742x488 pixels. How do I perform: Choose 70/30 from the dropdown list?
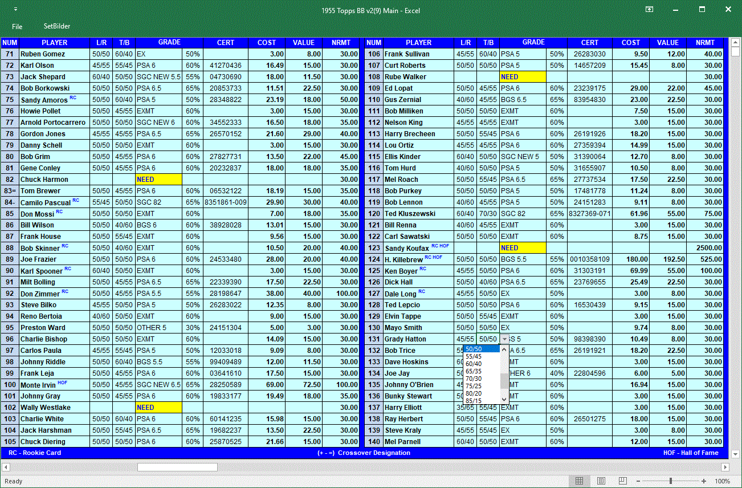click(482, 379)
